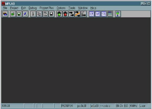Open the Edit menu
The image size is (152, 109).
pyautogui.click(x=23, y=8)
